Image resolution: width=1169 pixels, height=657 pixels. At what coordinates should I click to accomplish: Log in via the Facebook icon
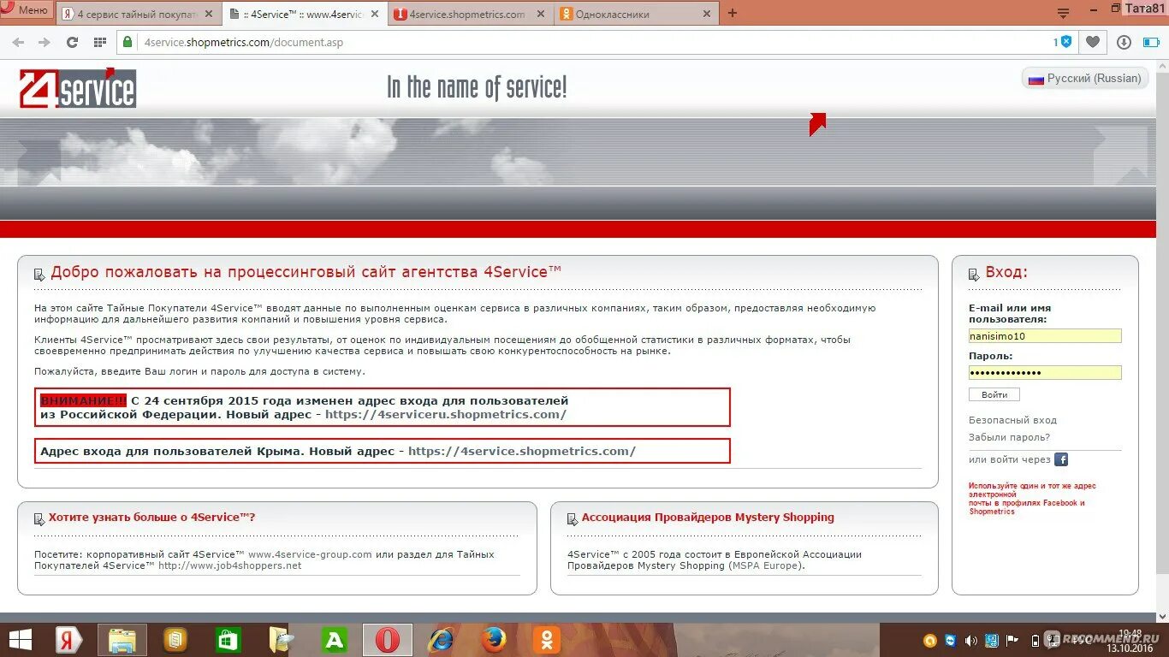point(1061,459)
